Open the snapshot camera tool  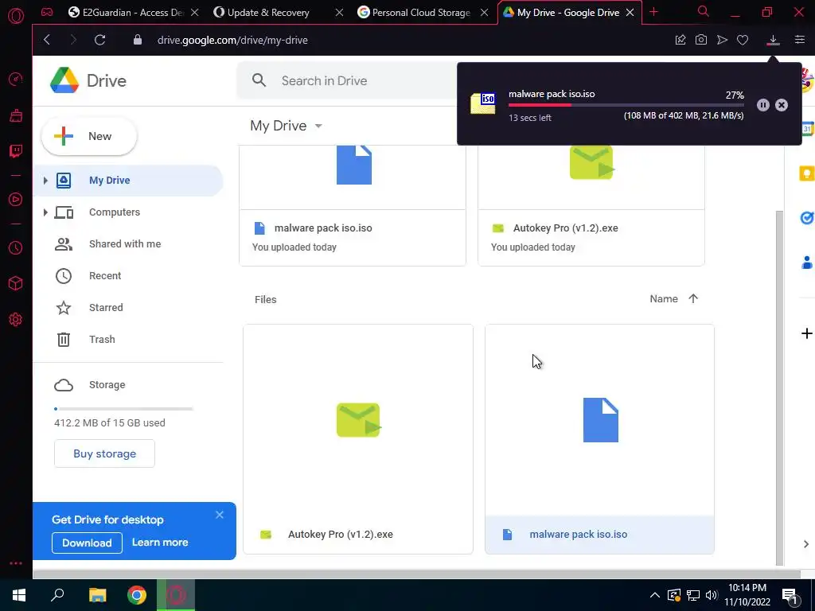pyautogui.click(x=701, y=40)
